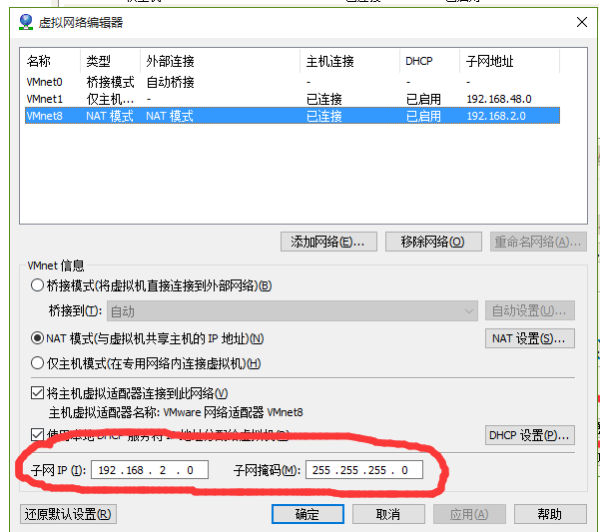This screenshot has height=532, width=600.
Task: Select the VMnet0 network row
Action: click(293, 82)
